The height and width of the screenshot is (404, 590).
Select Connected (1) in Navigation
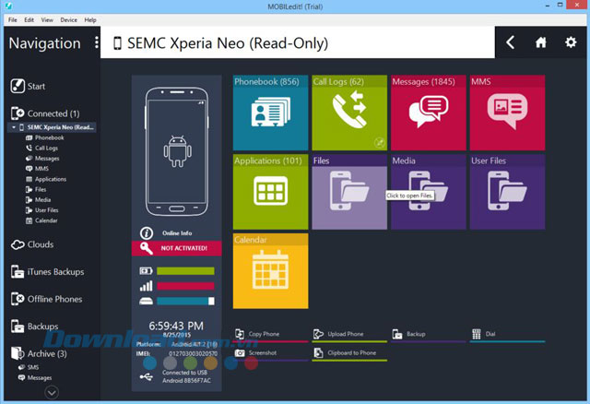click(45, 113)
